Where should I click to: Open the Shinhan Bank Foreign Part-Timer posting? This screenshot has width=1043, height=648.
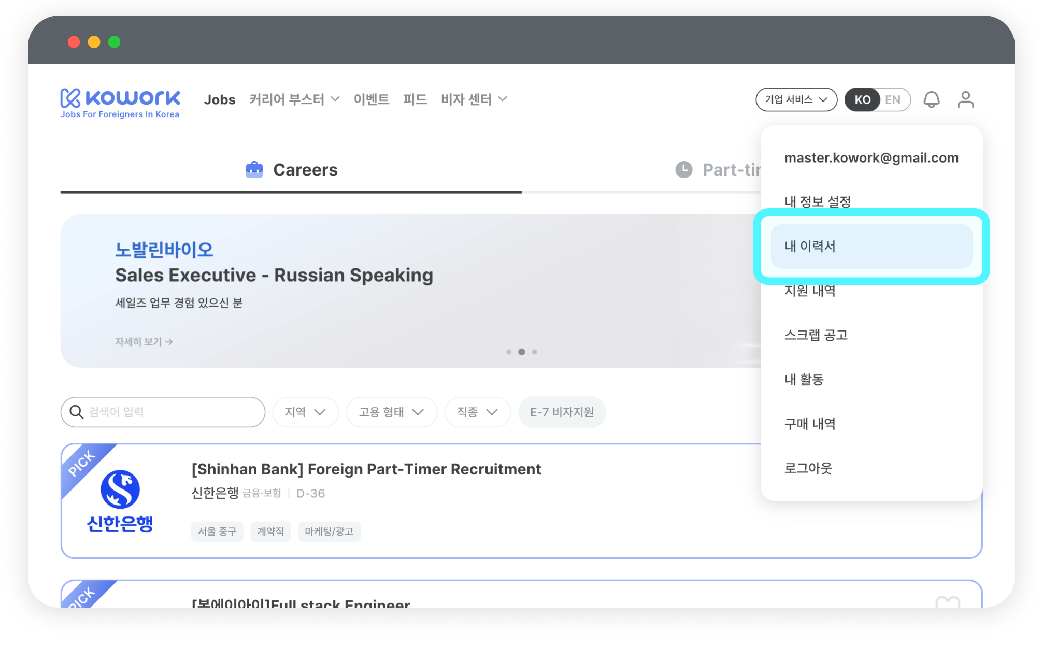[x=366, y=469]
